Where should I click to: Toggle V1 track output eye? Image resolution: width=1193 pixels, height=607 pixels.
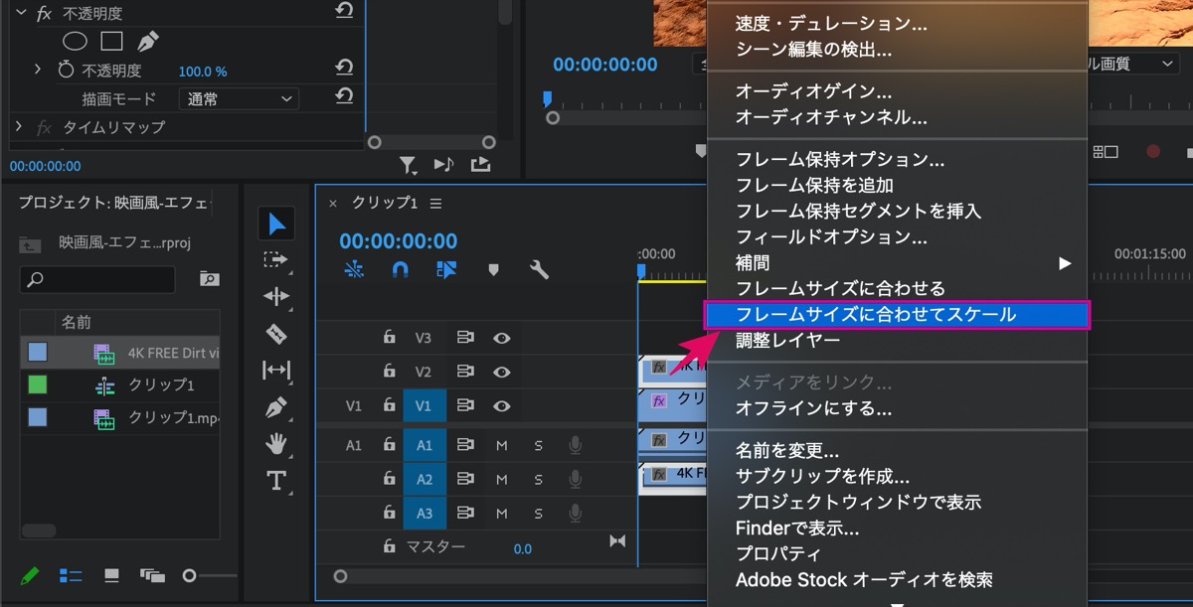[x=502, y=406]
